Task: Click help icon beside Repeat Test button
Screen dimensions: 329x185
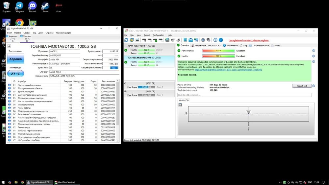Action: tap(314, 86)
